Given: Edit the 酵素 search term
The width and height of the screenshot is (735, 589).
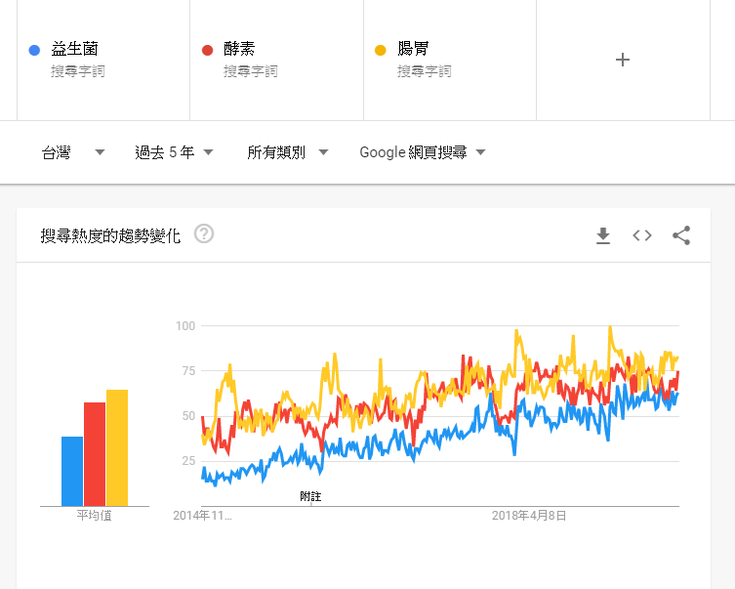Looking at the screenshot, I should point(239,48).
